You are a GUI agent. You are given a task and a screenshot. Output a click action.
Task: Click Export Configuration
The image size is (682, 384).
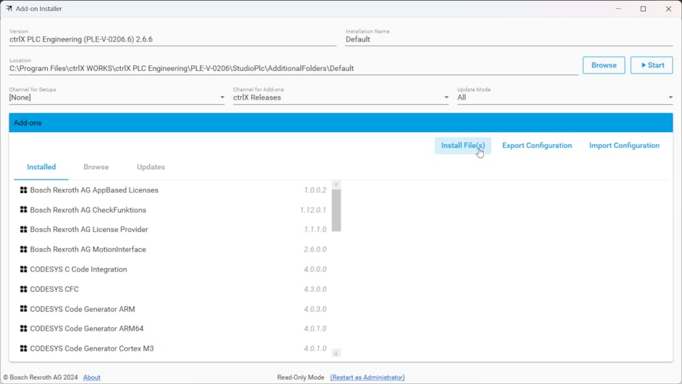pos(537,145)
